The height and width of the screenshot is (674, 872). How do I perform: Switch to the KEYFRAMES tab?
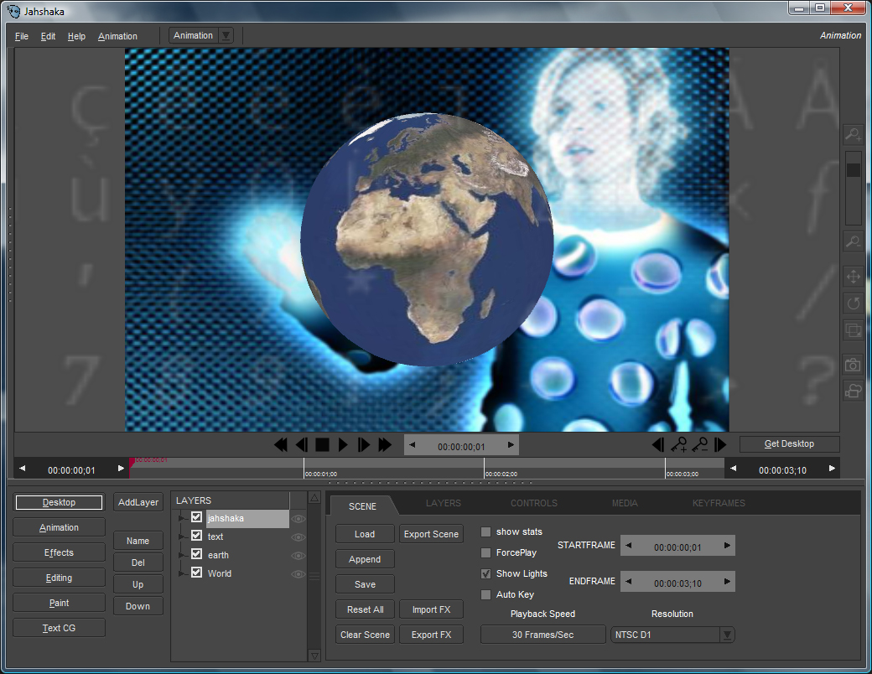click(x=718, y=504)
